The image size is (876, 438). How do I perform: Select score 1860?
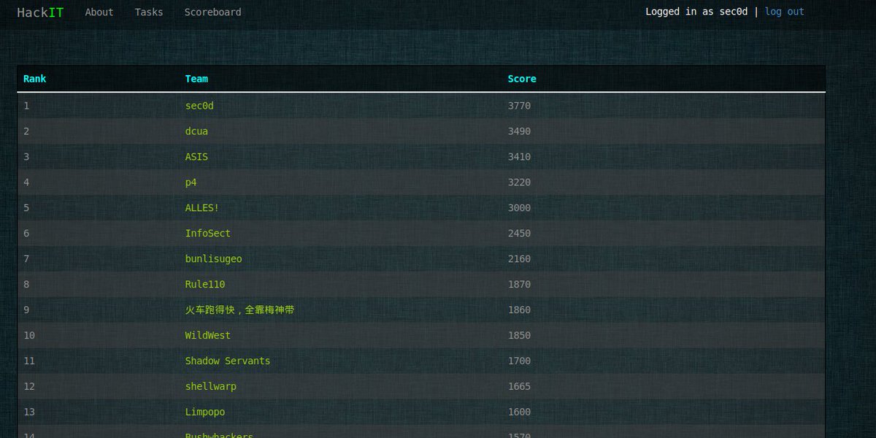point(519,310)
